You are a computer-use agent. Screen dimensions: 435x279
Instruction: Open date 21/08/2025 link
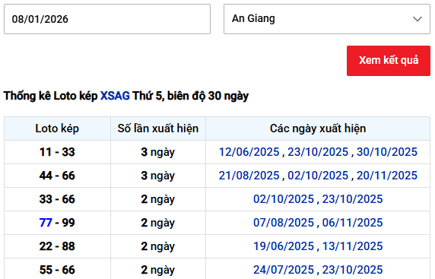(x=249, y=176)
